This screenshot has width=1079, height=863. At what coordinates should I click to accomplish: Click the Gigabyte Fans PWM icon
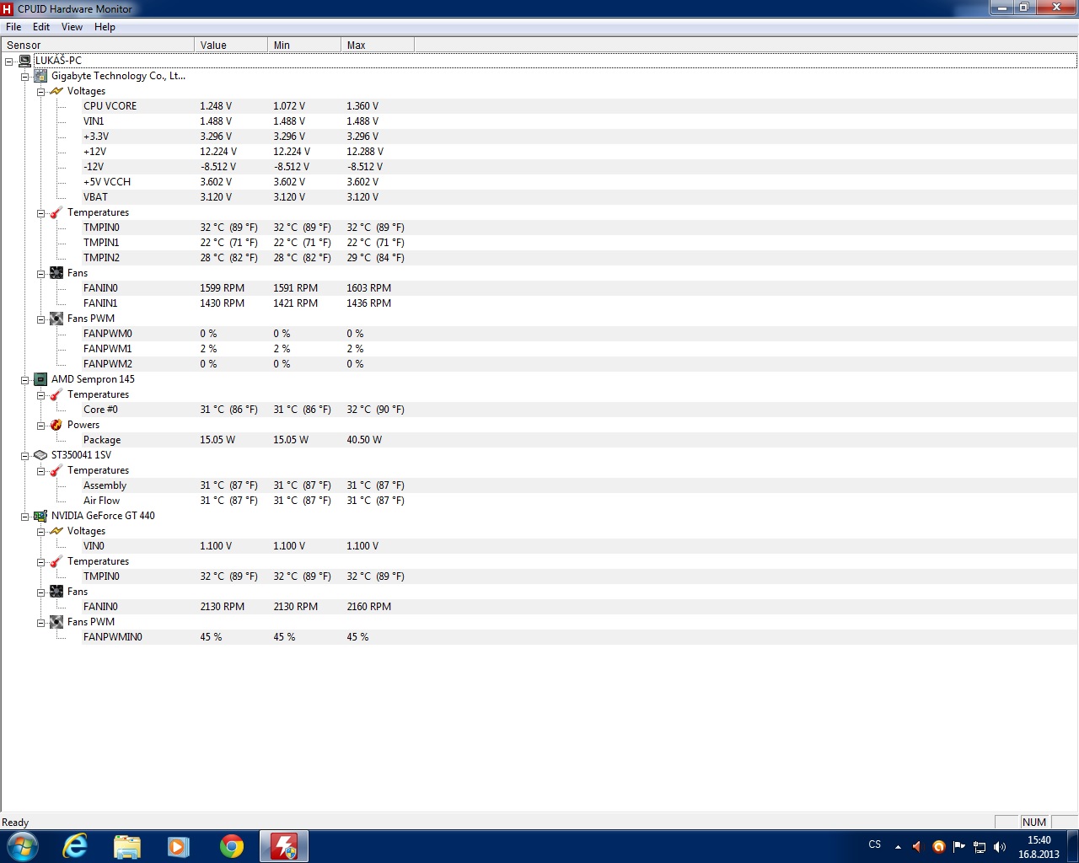click(56, 319)
